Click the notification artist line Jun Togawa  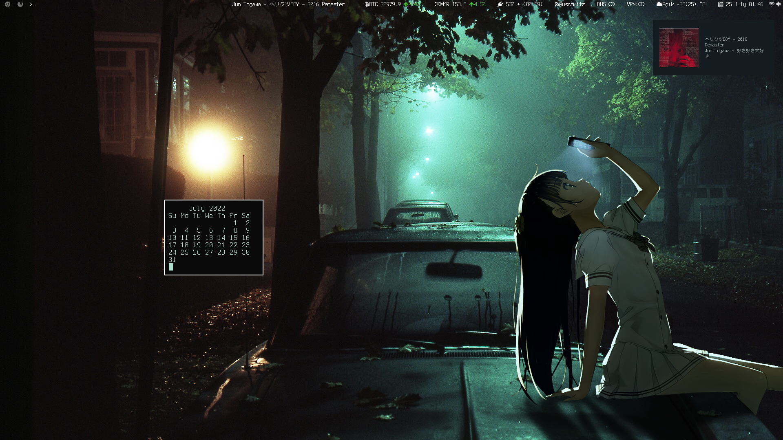pyautogui.click(x=734, y=53)
